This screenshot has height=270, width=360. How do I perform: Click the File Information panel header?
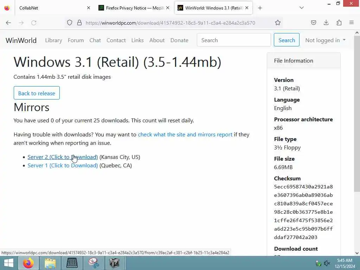tap(303, 60)
